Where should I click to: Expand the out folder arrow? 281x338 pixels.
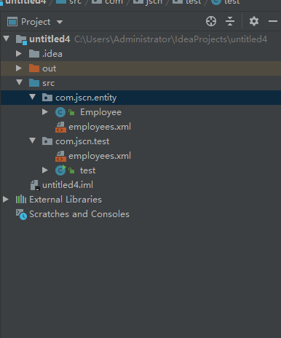[19, 68]
